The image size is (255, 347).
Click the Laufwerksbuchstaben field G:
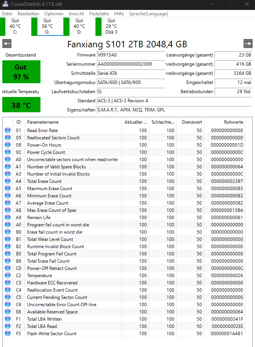[131, 92]
